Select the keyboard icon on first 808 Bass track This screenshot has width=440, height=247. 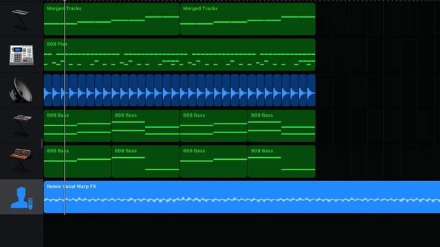coord(22,126)
